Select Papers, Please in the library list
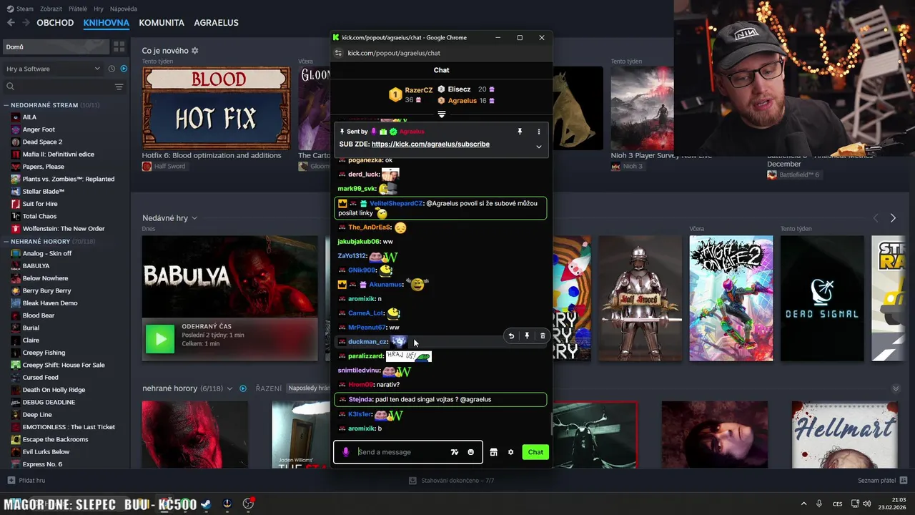The height and width of the screenshot is (515, 915). [43, 167]
